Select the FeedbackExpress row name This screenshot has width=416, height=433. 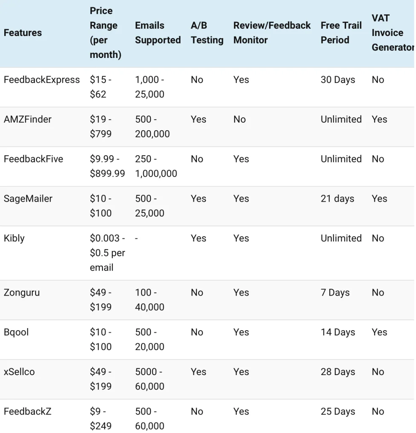tap(42, 80)
